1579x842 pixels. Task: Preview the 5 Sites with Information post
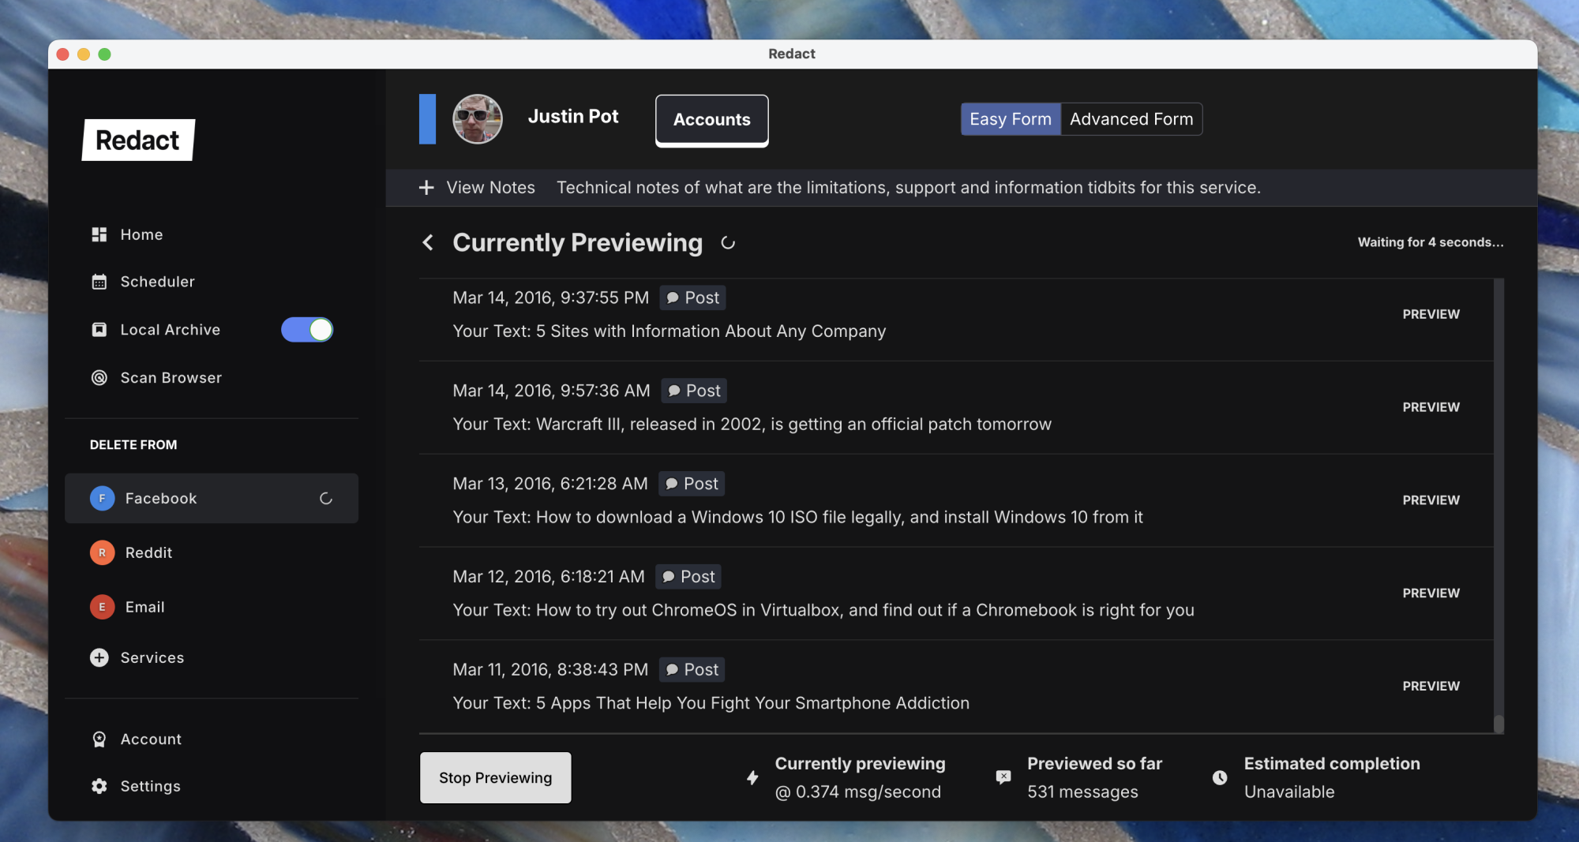(x=1431, y=314)
